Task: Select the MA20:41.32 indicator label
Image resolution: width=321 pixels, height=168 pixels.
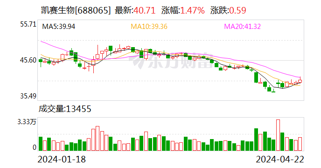Action: point(243,27)
